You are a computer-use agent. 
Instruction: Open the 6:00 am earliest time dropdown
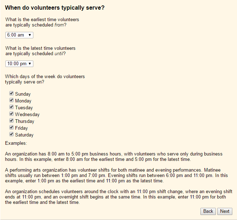coord(19,35)
